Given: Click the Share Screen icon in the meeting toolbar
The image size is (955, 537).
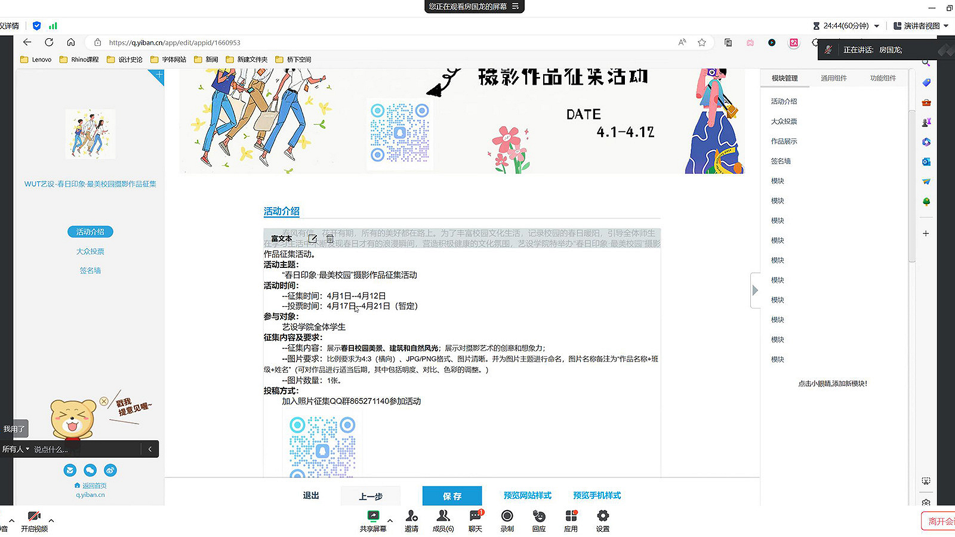Looking at the screenshot, I should 373,520.
